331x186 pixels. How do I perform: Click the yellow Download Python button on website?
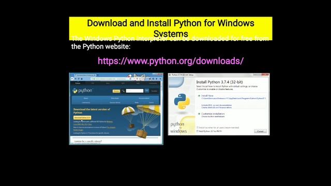[x=82, y=118]
